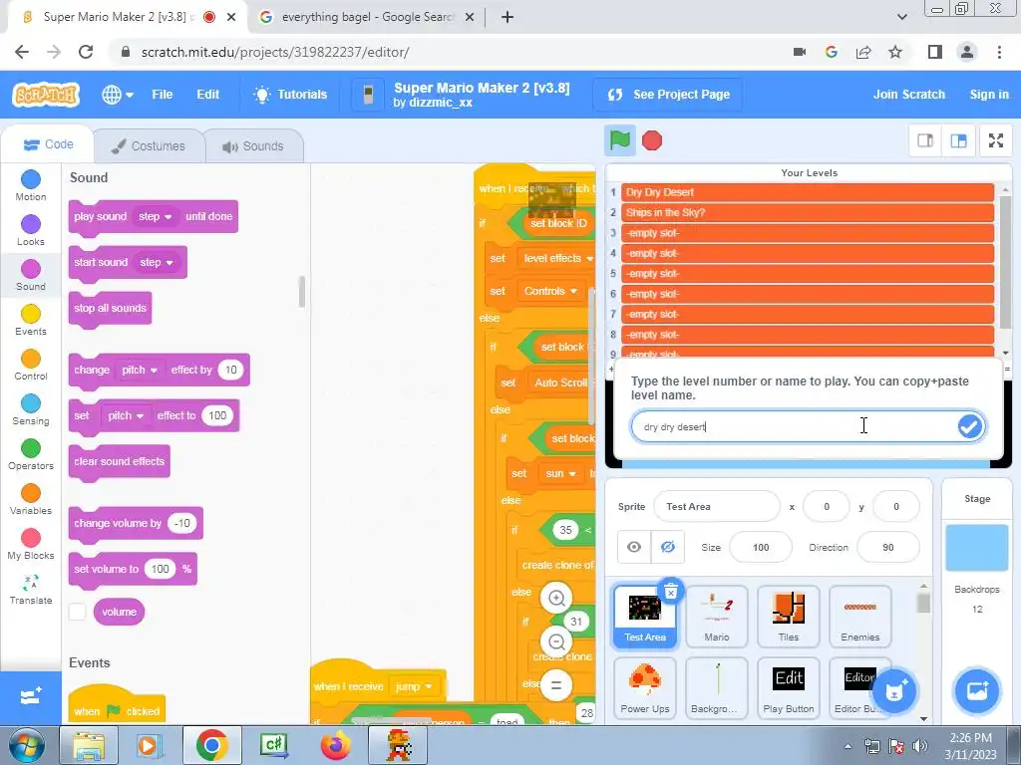Select the Control block category
This screenshot has height=765, width=1021.
click(x=31, y=365)
